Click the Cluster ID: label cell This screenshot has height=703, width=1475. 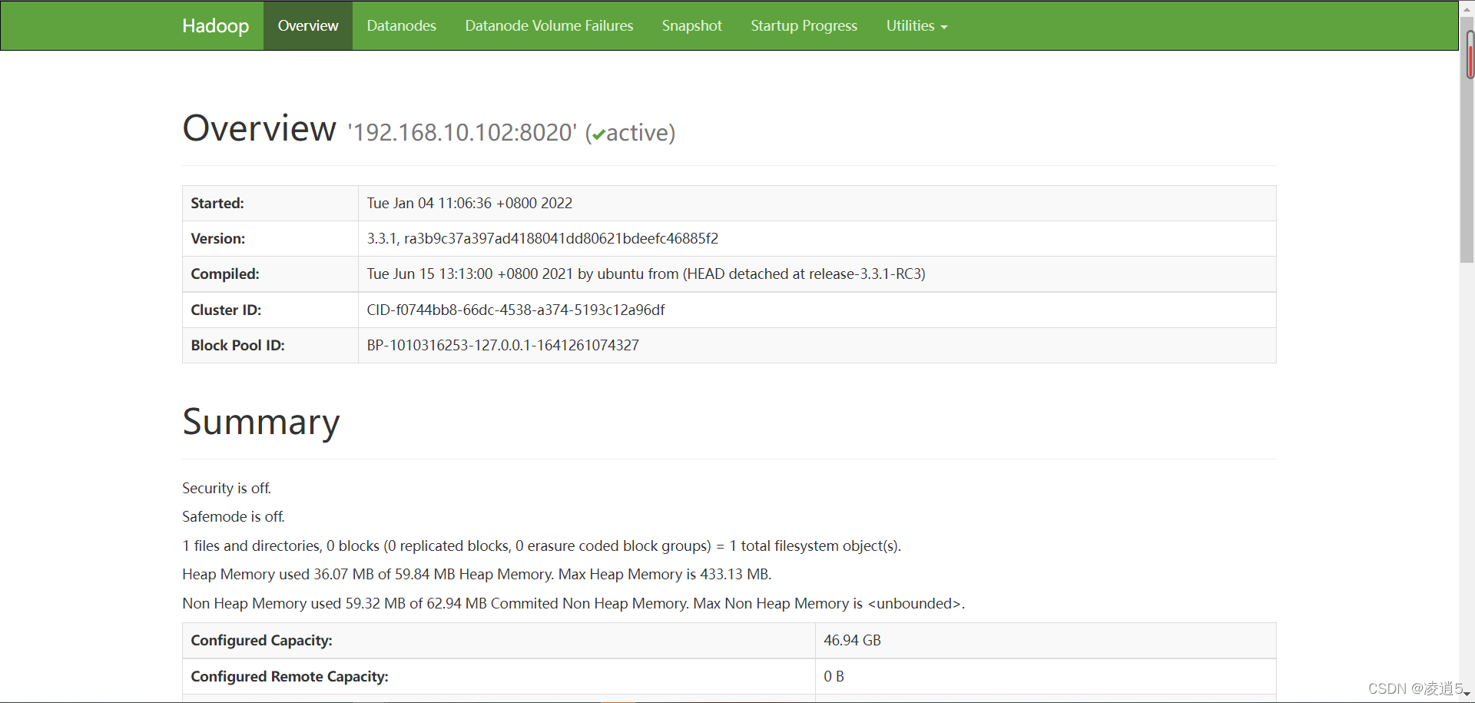270,310
